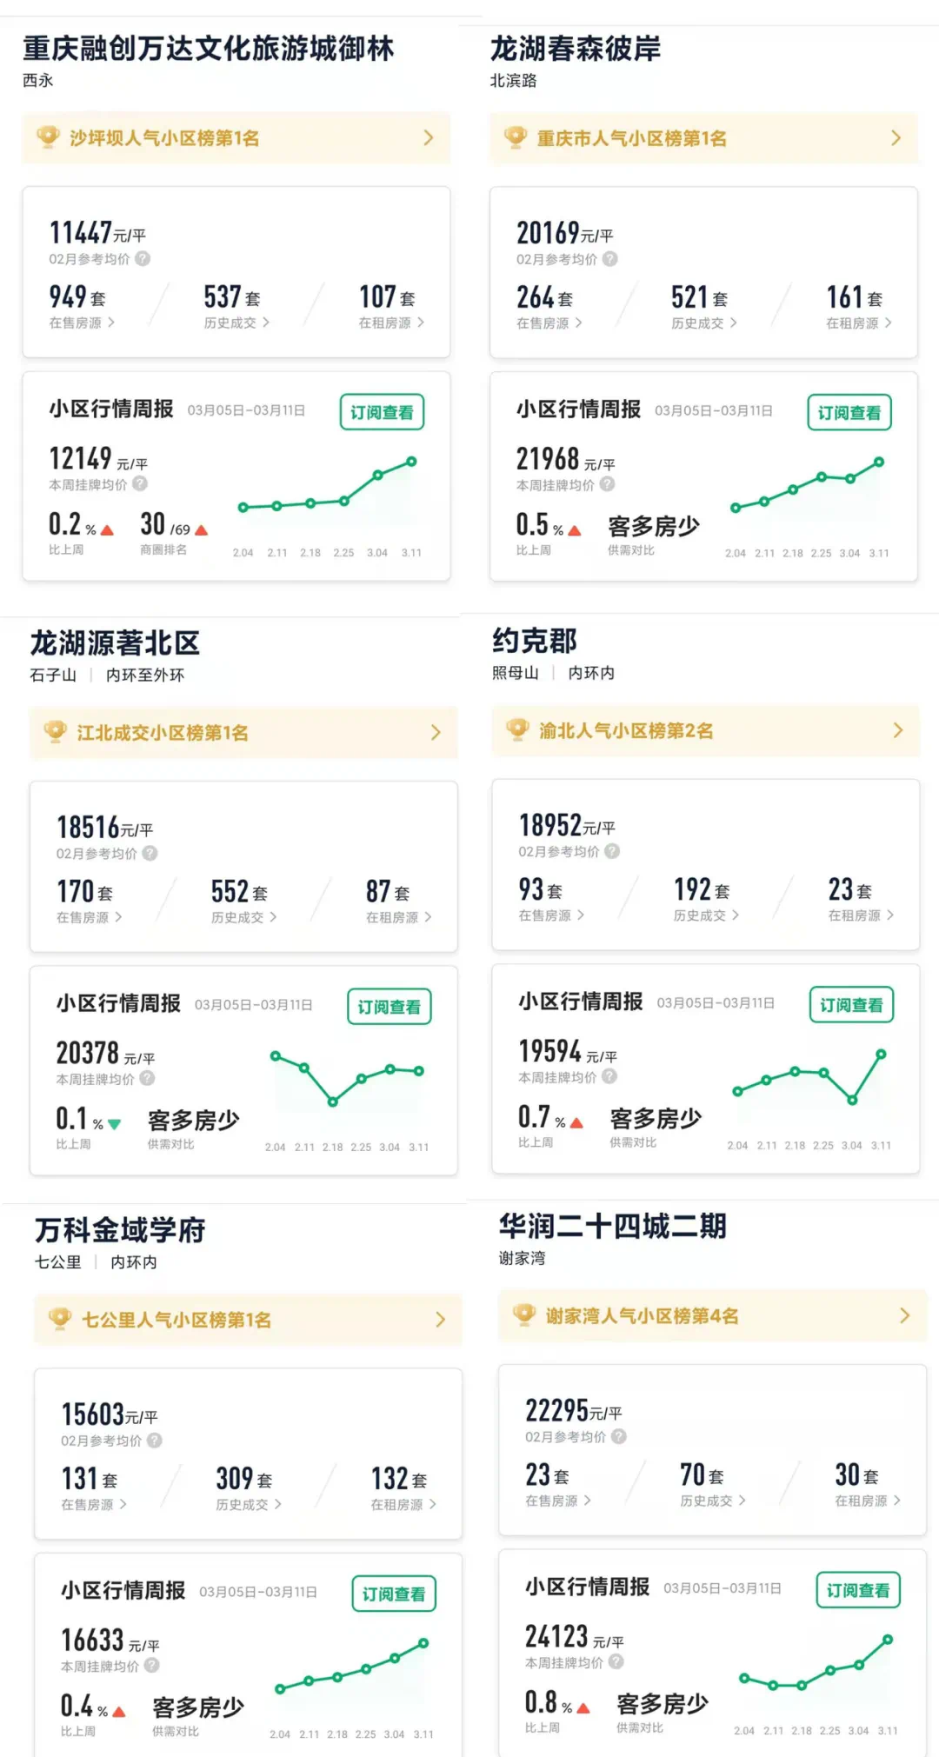Click trophy icon on 七公里人气小区榜第1名 banner
939x1757 pixels.
(x=60, y=1318)
